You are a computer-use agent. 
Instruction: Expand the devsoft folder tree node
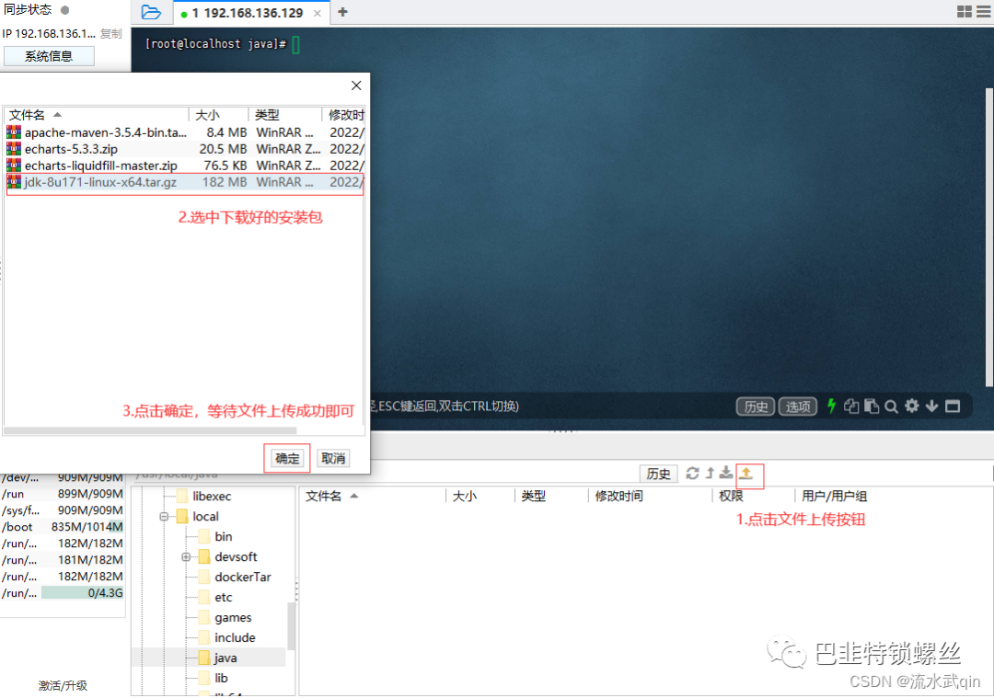pos(186,557)
